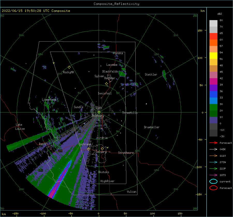The image size is (233, 217).
Task: Click the 80 dBZ light gray swatch
Action: point(213,23)
